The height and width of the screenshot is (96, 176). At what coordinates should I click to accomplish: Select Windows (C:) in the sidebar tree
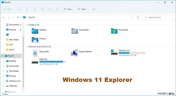pos(13,81)
